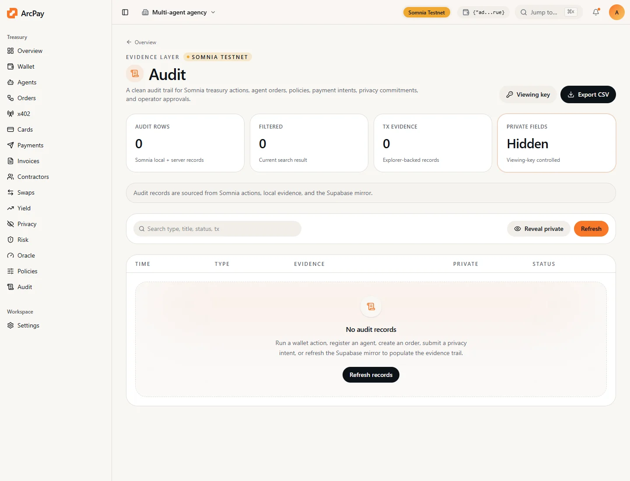Click the Swaps arrows icon
This screenshot has width=630, height=481.
pos(10,192)
